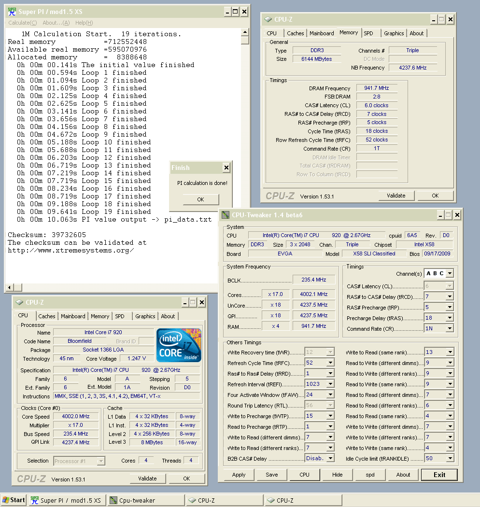Switch to Super PI in the taskbar
This screenshot has width=480, height=507.
66,500
